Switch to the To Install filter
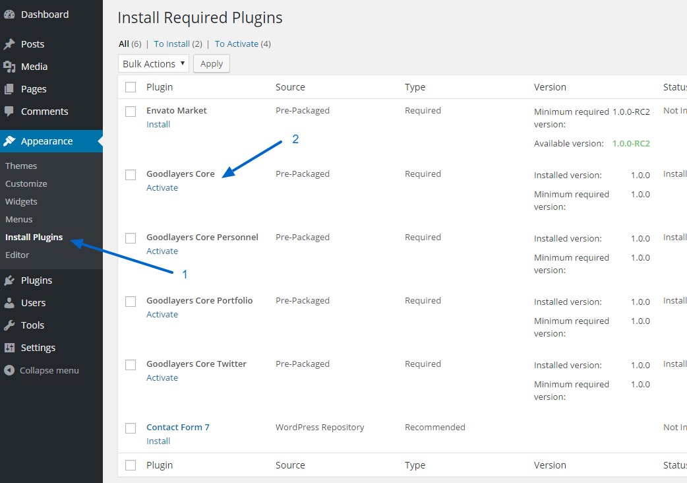 pyautogui.click(x=171, y=44)
